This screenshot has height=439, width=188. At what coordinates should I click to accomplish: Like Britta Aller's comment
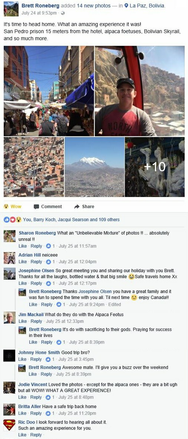pyautogui.click(x=22, y=413)
